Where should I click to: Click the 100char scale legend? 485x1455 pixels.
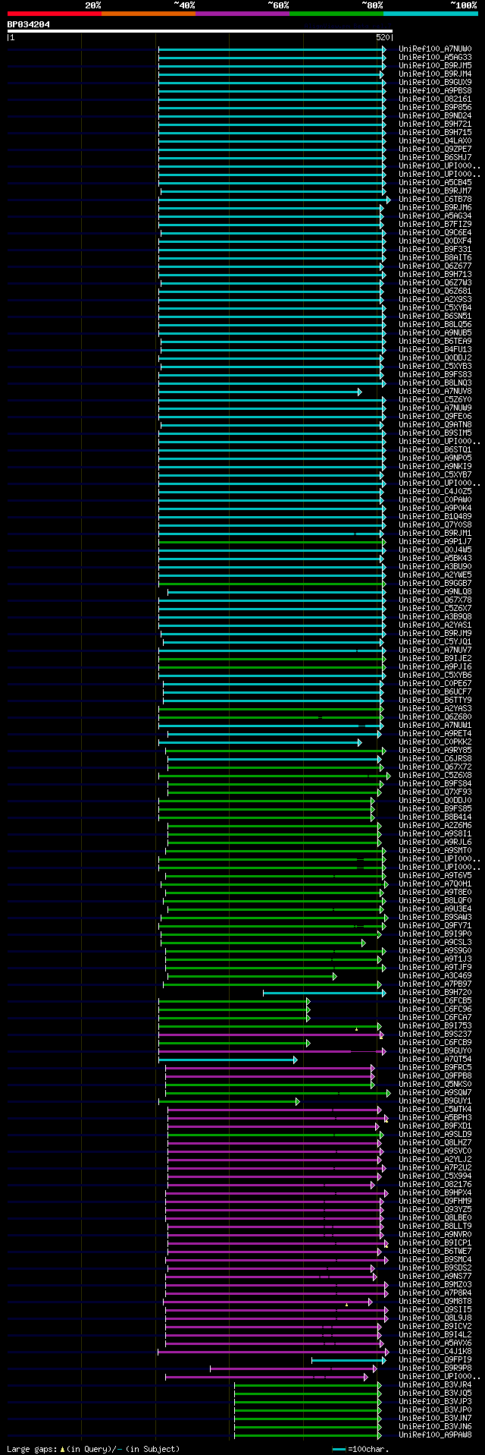coord(361,1449)
